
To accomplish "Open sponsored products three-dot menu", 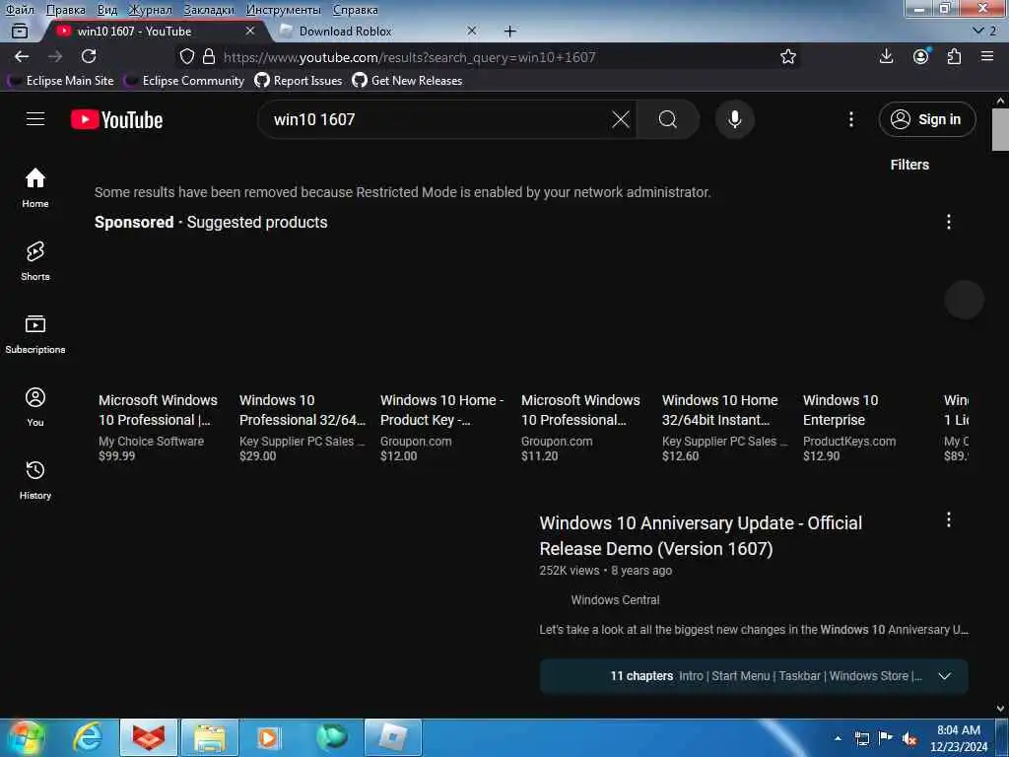I will pyautogui.click(x=948, y=222).
